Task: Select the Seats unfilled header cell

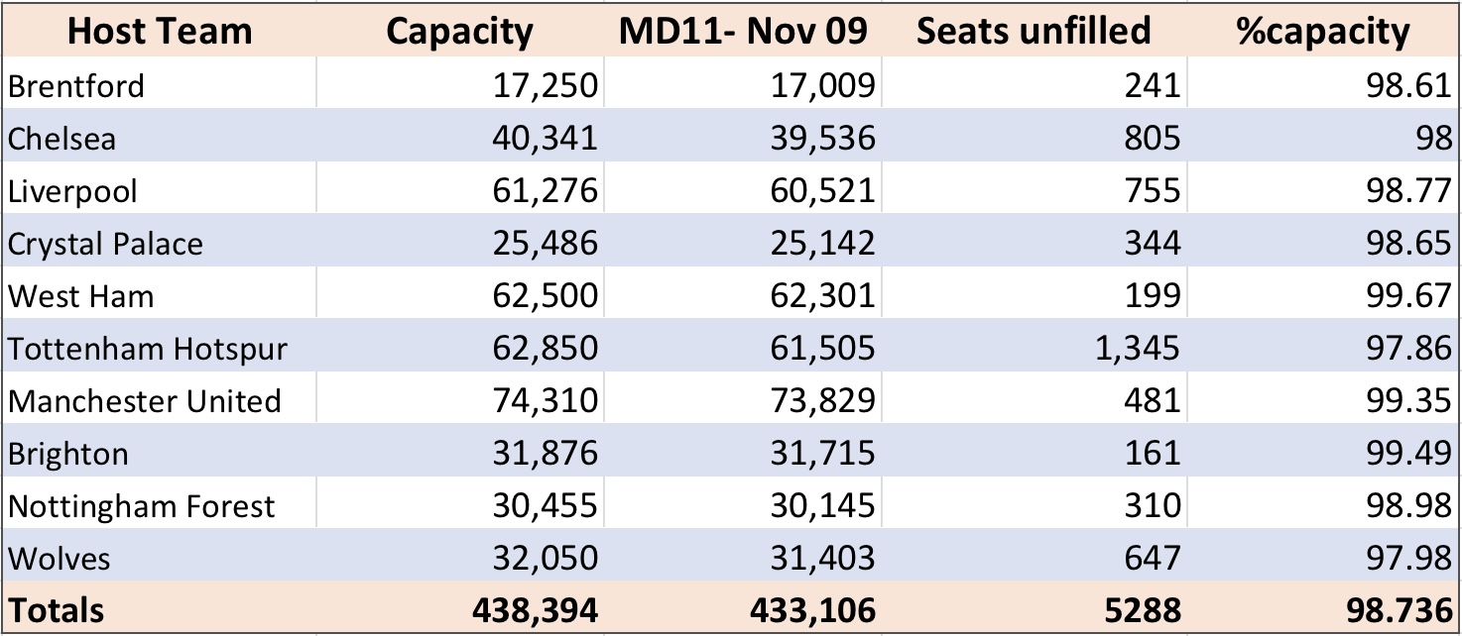Action: (x=1034, y=32)
